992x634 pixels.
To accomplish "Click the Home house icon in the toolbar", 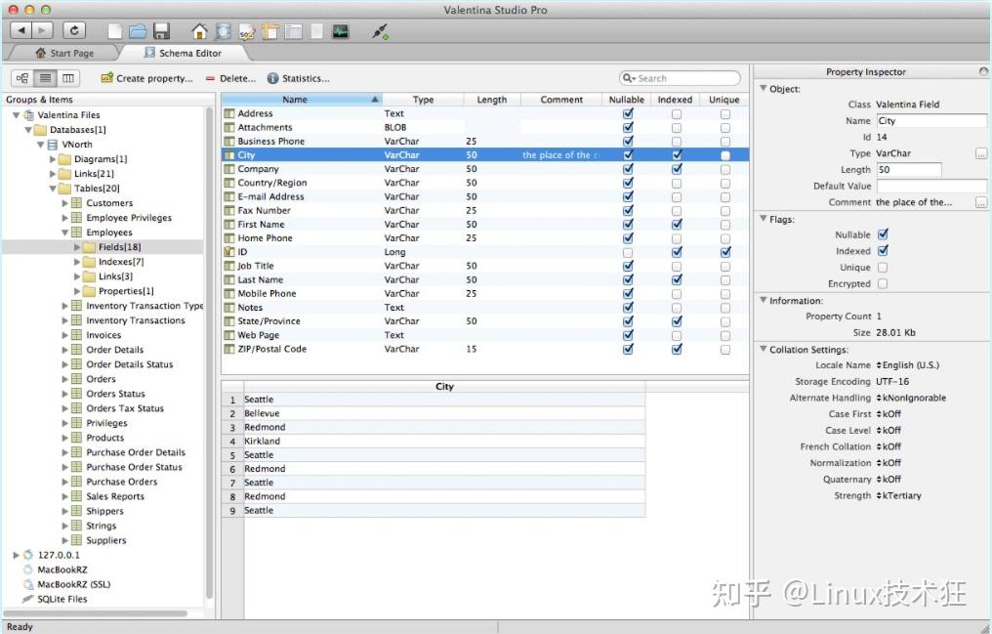I will (199, 31).
